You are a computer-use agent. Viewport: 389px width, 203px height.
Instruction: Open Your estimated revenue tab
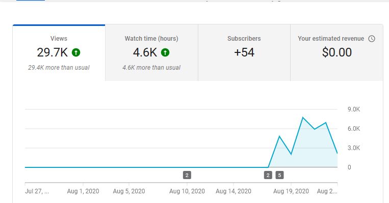(336, 53)
